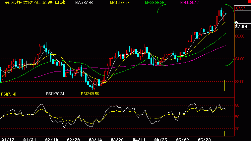Click the RSI 50 level label
The image size is (251, 141).
[237, 117]
